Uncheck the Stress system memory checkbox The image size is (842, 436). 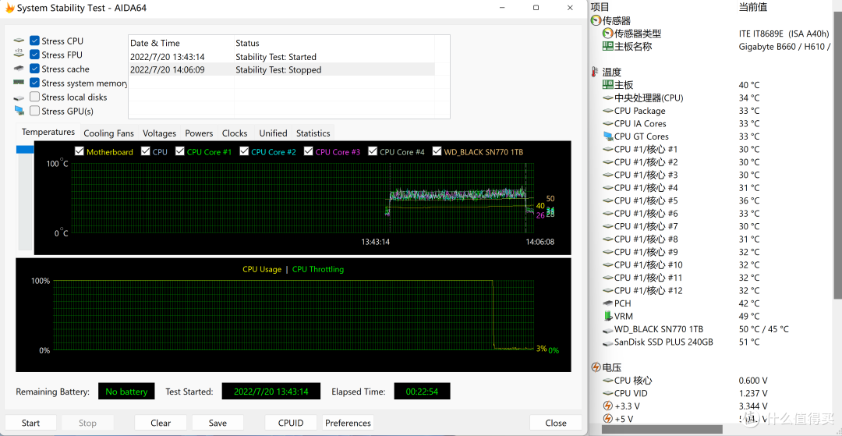coord(34,83)
